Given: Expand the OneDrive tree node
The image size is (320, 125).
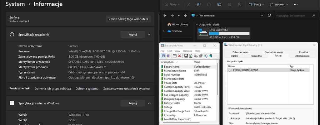Looking at the screenshot, I should click(x=164, y=31).
